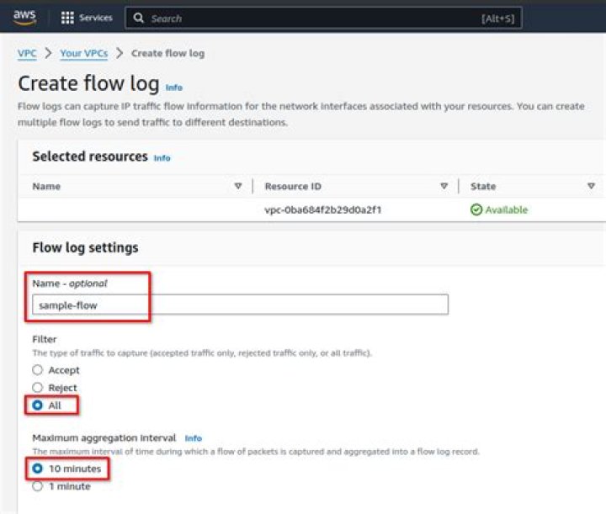Choose the 1 minute interval option
The width and height of the screenshot is (606, 514).
click(38, 486)
